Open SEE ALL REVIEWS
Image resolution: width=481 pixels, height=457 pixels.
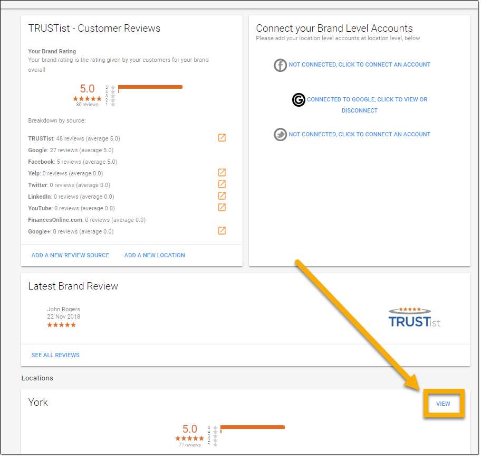pyautogui.click(x=55, y=355)
